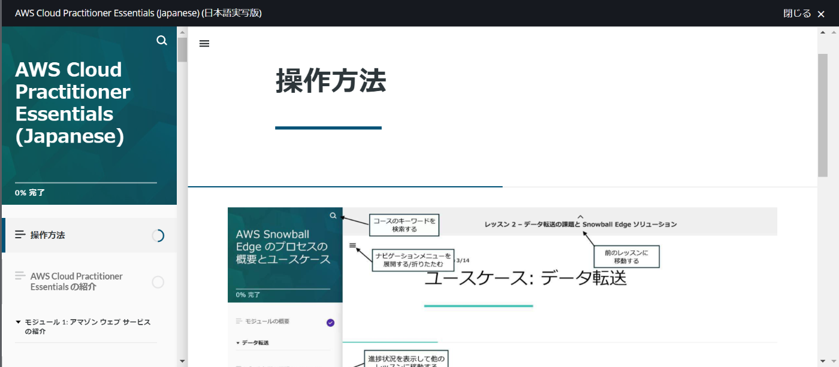Open AWS Cloud Practitioner Essentials の紹介 lesson
839x367 pixels.
89,281
